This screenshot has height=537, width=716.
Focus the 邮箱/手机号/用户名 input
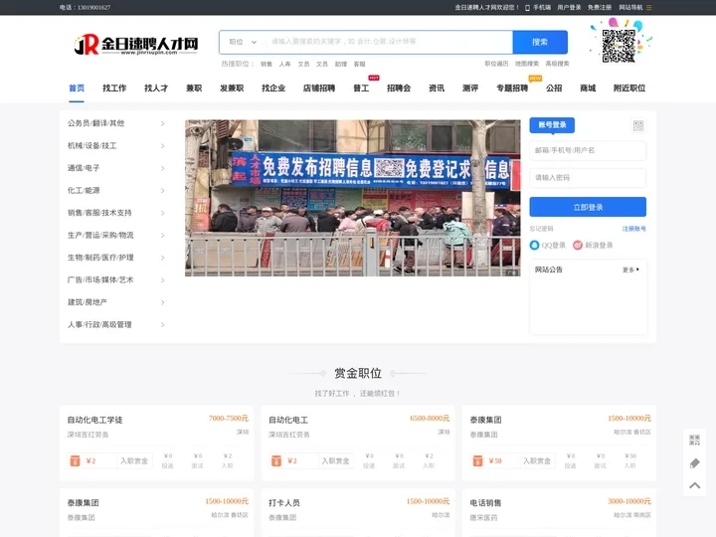coord(588,150)
